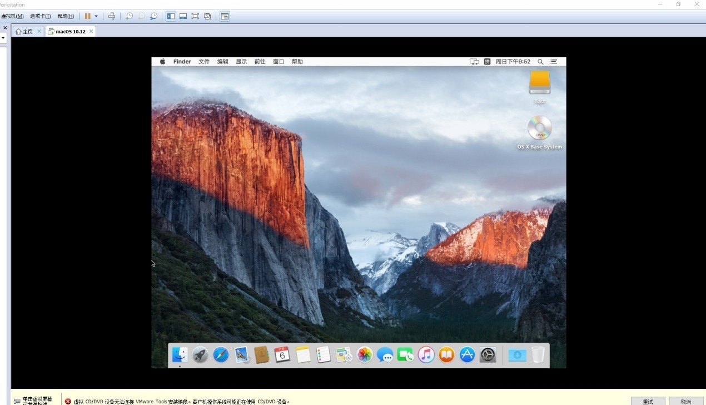The width and height of the screenshot is (706, 405).
Task: Click the 取消 button
Action: point(686,401)
